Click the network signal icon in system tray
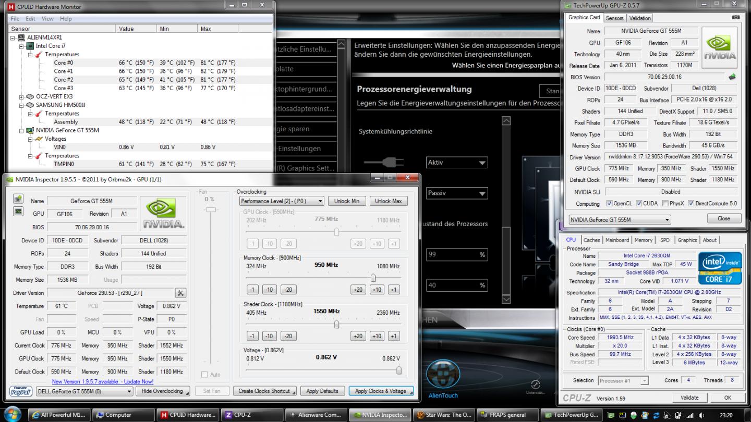 coord(690,415)
